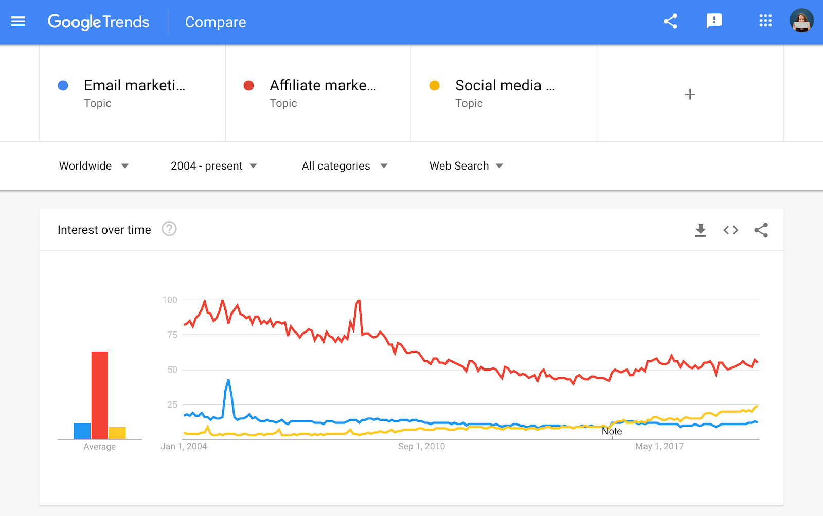823x516 pixels.
Task: Click the Google Trends logo link
Action: [99, 22]
